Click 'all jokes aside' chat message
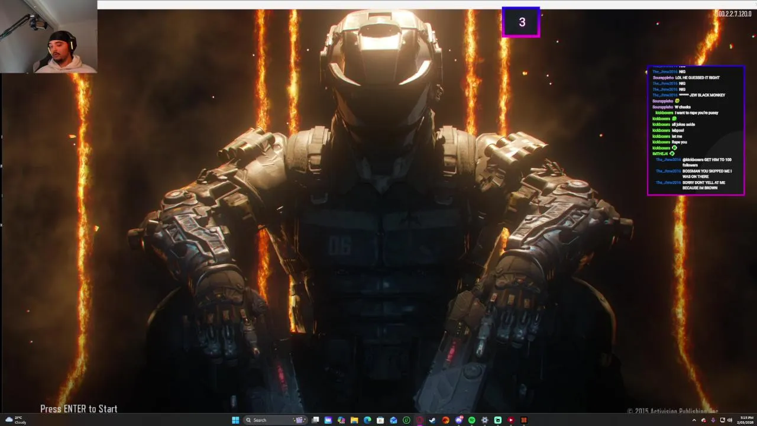This screenshot has height=426, width=757. (683, 124)
